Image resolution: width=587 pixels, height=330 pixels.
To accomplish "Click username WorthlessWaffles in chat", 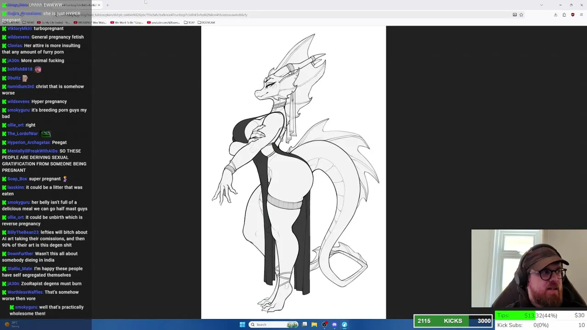I will [x=24, y=292].
